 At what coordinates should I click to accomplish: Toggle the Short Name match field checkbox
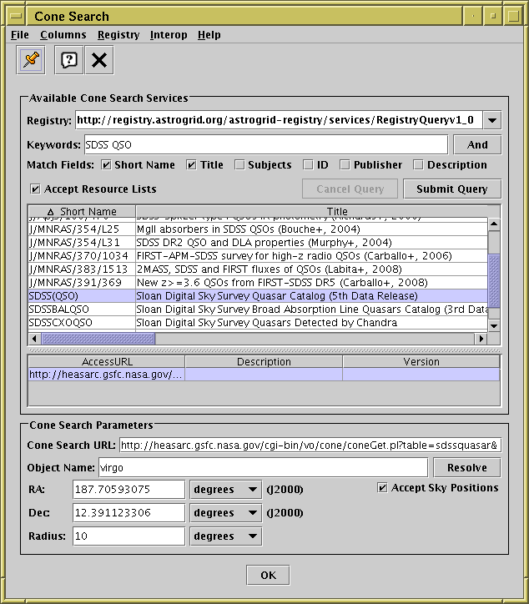[106, 165]
